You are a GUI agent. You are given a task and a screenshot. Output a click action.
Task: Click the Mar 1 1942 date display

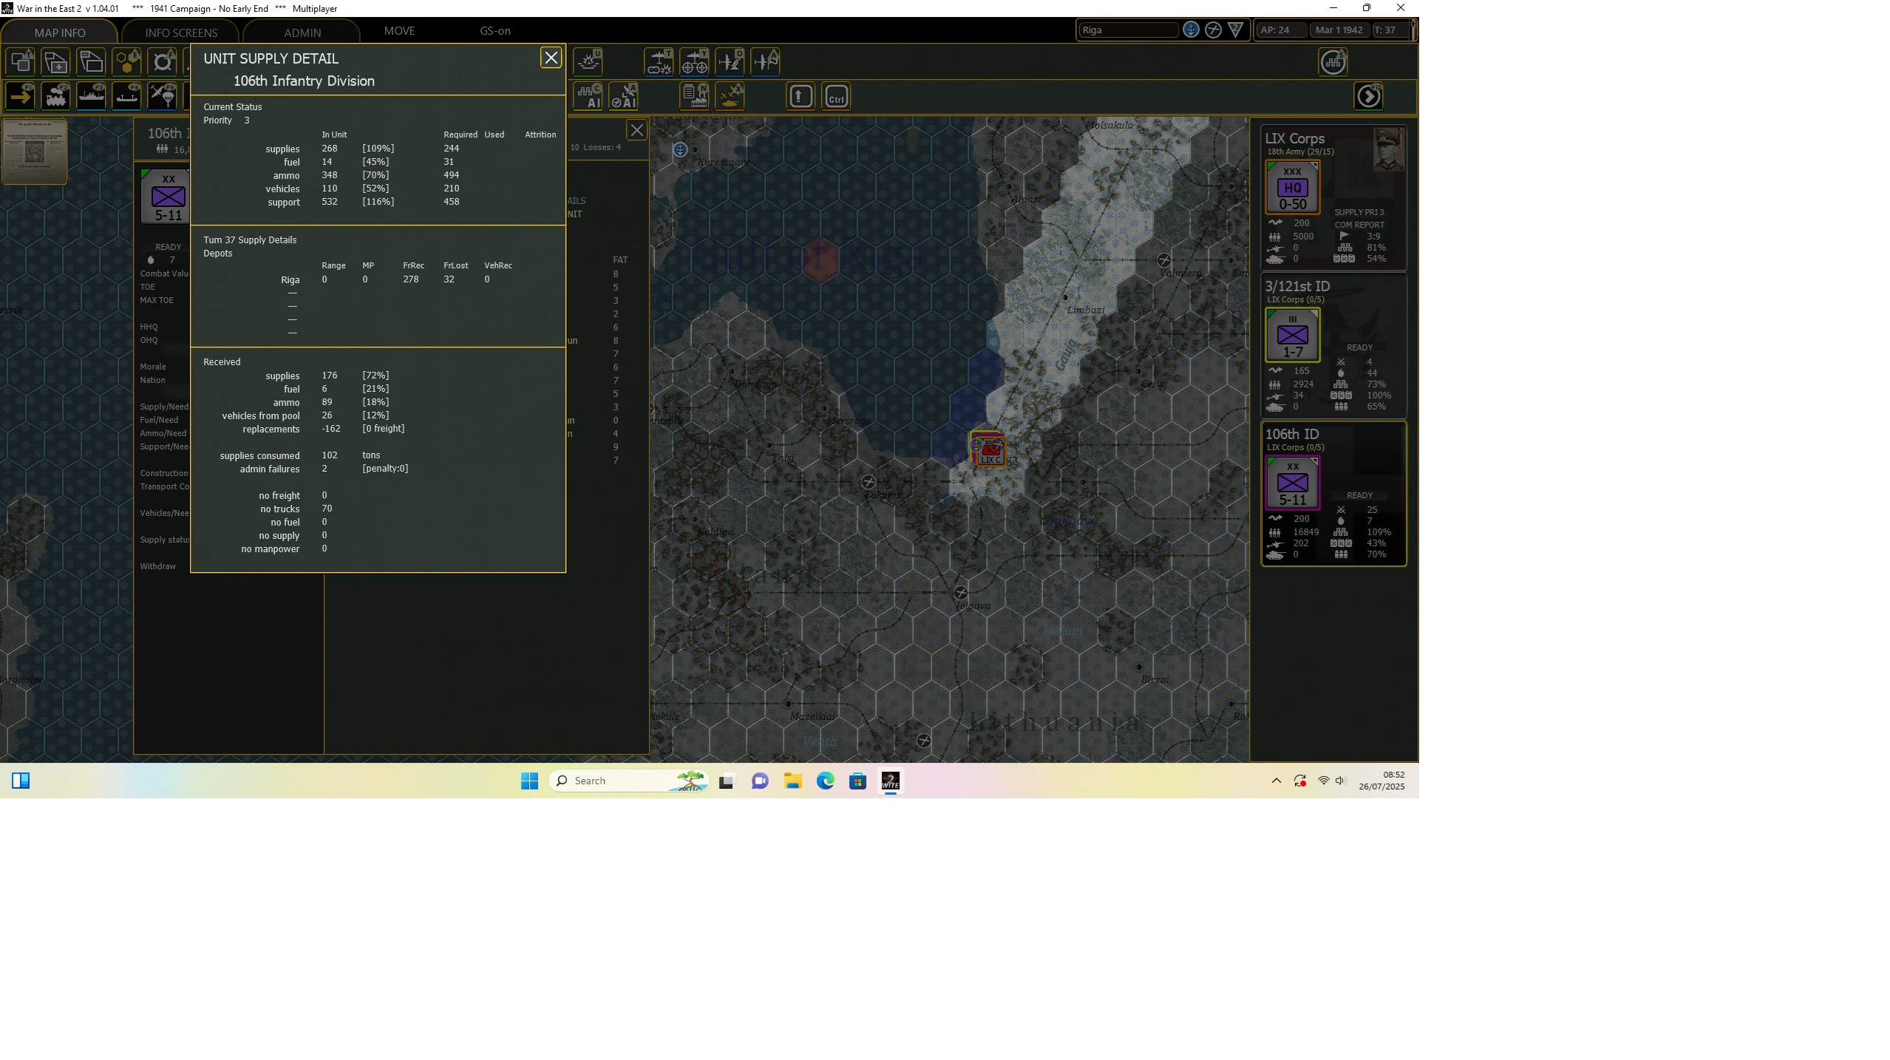click(1339, 30)
